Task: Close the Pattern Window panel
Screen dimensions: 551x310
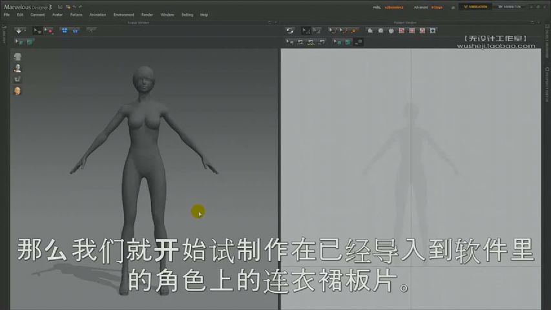Action: [538, 23]
